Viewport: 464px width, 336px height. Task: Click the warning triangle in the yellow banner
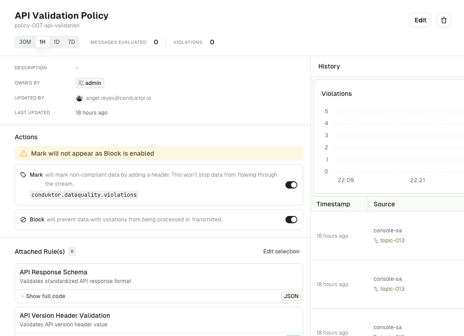click(x=24, y=153)
